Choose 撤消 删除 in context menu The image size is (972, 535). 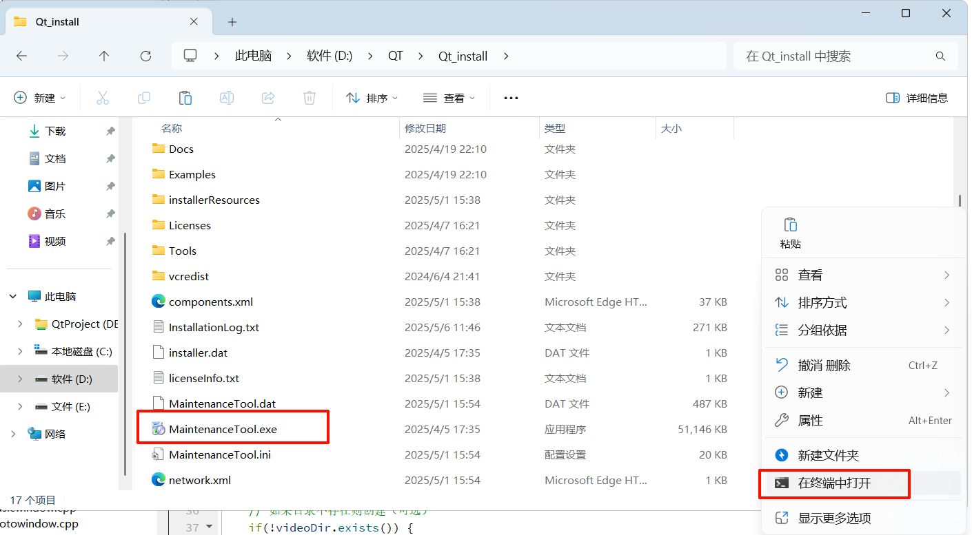tap(864, 365)
